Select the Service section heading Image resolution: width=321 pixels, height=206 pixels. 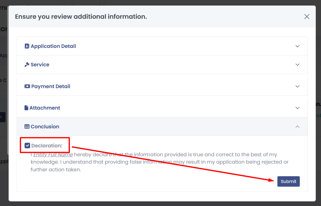pyautogui.click(x=40, y=64)
